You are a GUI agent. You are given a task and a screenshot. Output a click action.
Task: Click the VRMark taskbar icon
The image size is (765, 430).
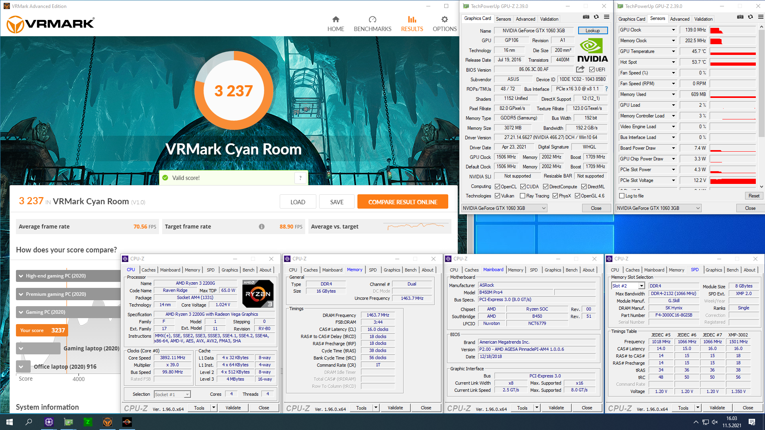click(x=108, y=422)
